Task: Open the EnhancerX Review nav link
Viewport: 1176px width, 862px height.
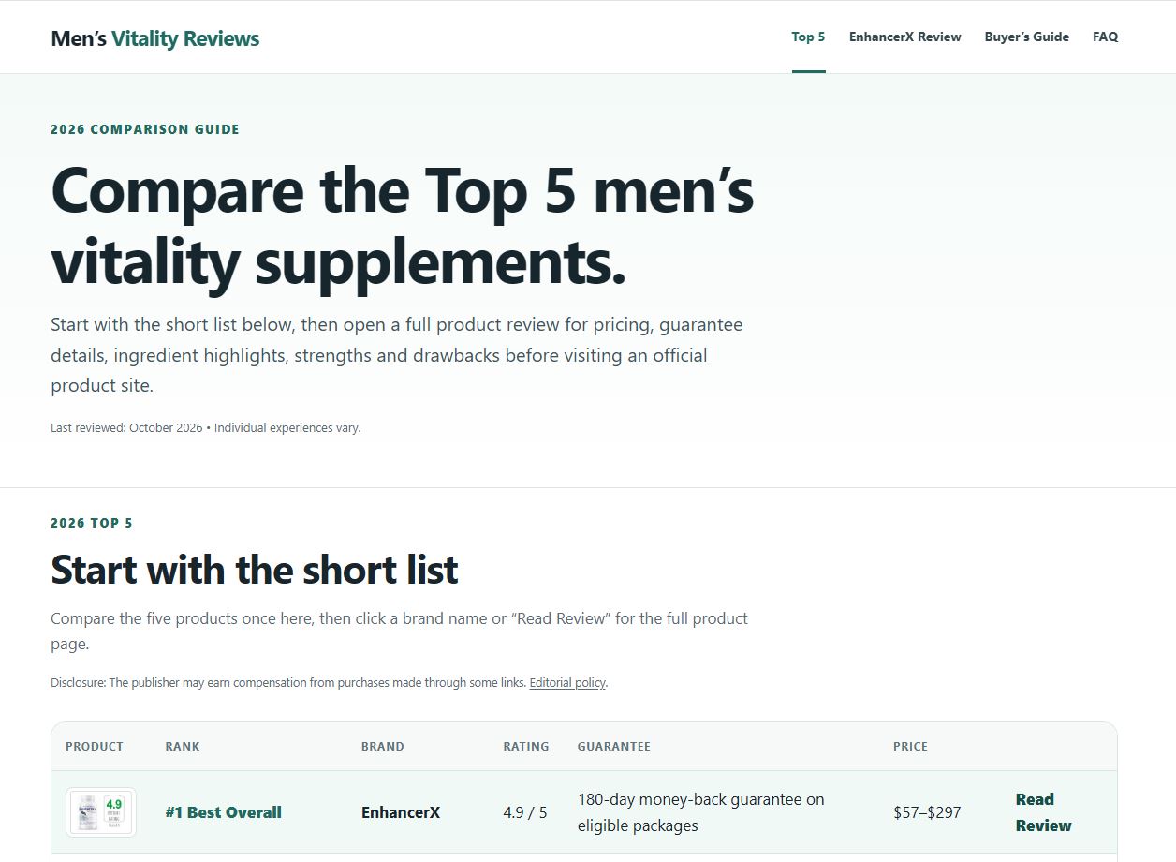Action: point(904,37)
